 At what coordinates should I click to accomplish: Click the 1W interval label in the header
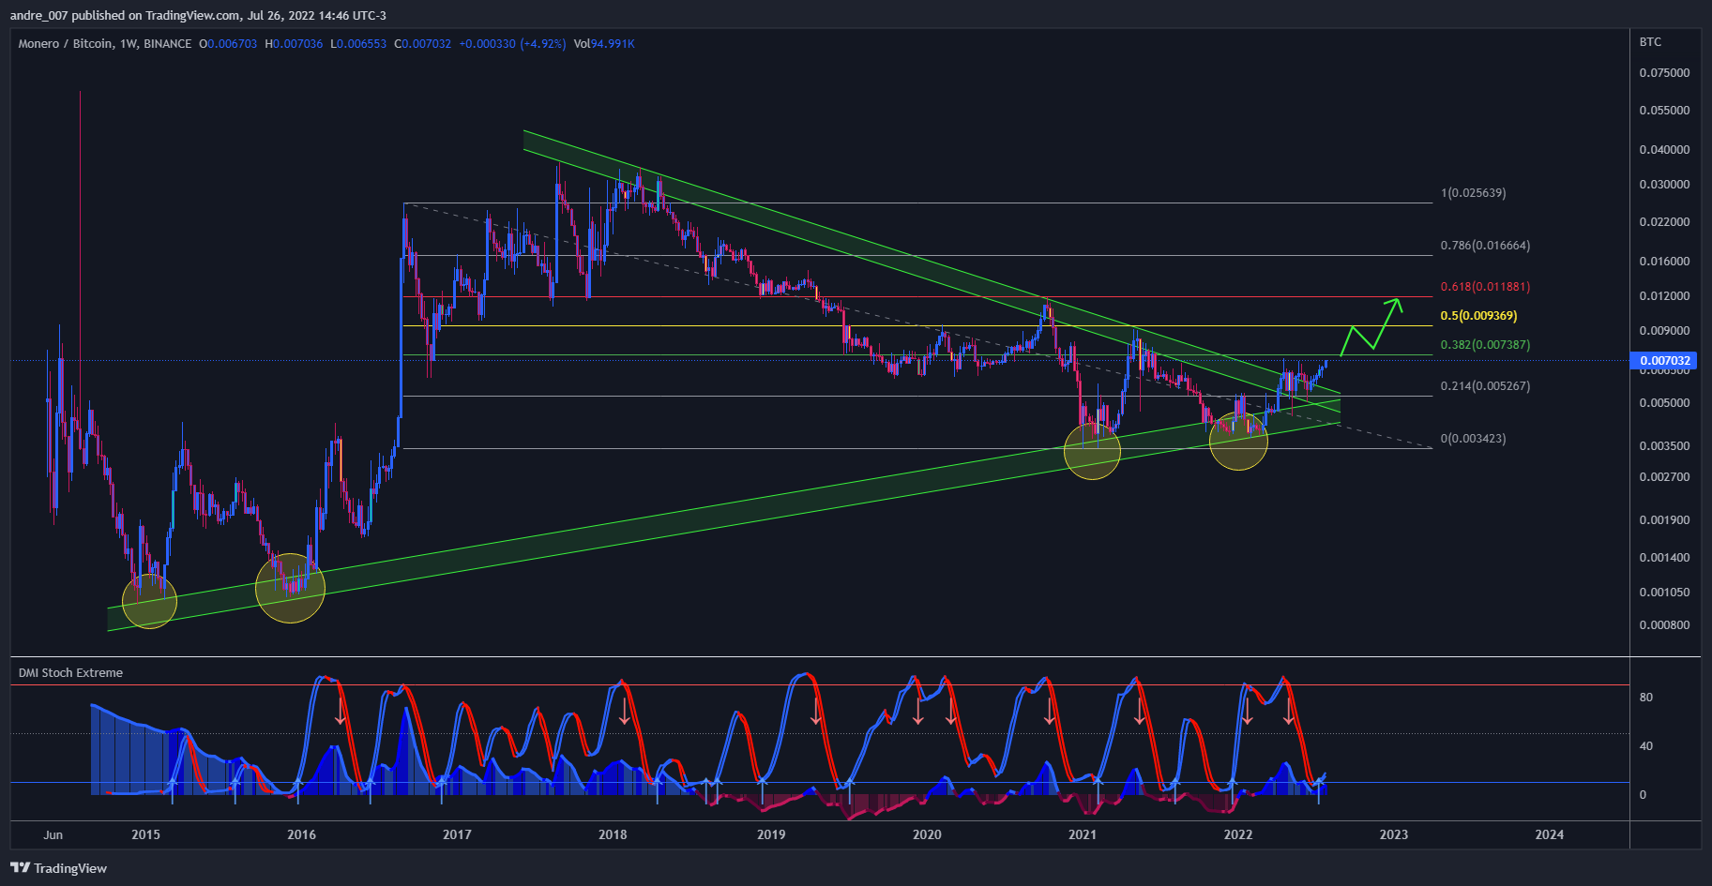click(129, 44)
